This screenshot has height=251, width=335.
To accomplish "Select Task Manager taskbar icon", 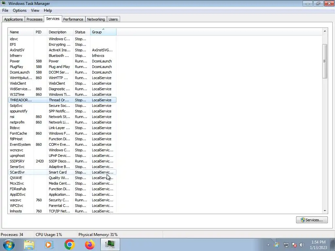I will pos(110,244).
